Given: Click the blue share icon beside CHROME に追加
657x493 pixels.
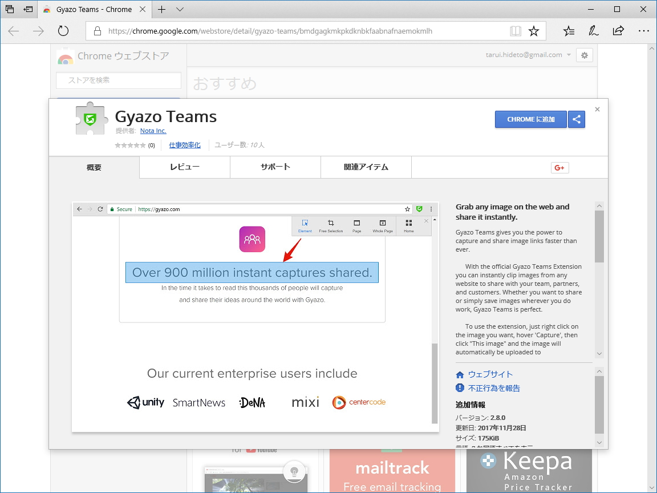Looking at the screenshot, I should click(x=576, y=119).
